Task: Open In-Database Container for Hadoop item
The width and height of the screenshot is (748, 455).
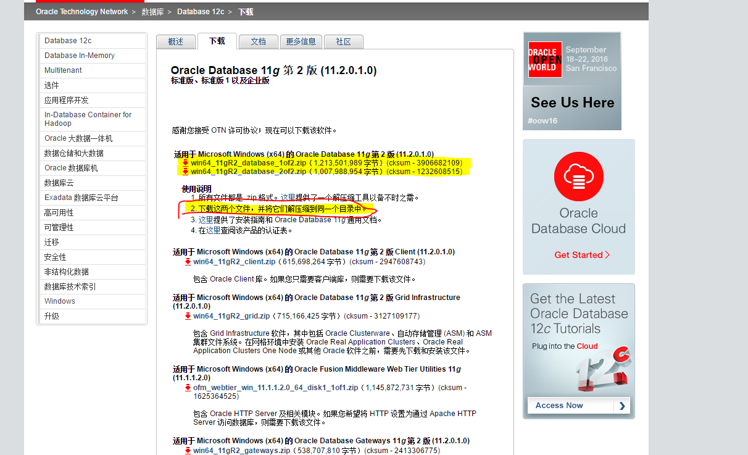Action: [93, 119]
